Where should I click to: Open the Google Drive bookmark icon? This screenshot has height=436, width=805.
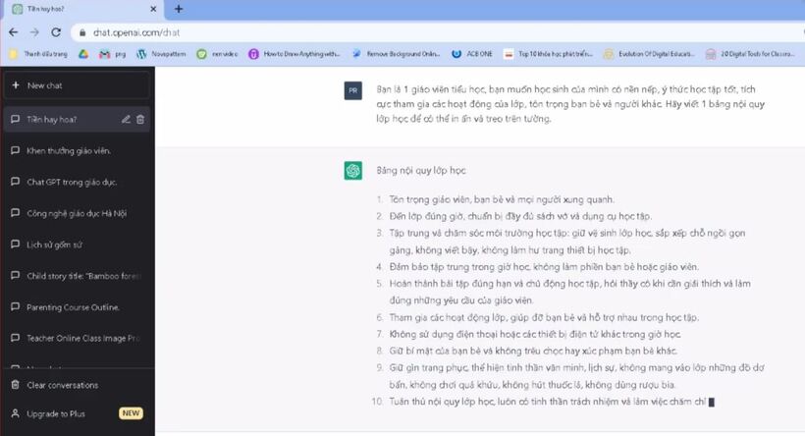(83, 54)
